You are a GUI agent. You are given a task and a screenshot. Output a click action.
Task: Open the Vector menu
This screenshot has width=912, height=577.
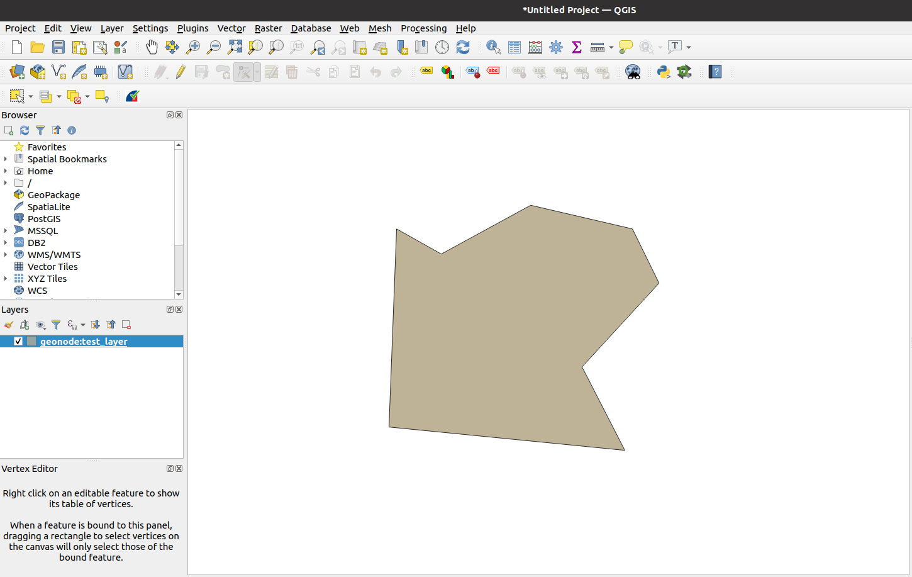[231, 28]
